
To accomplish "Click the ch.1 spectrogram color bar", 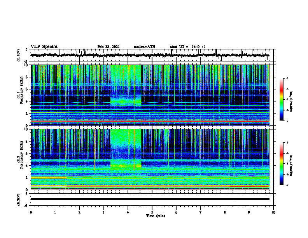I will coord(281,100).
